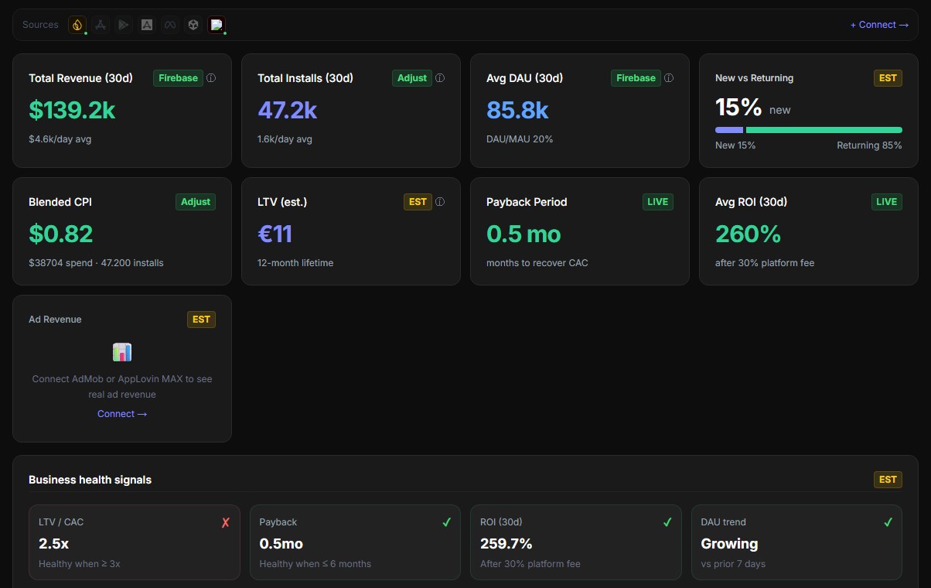Viewport: 931px width, 588px height.
Task: Open the DAU trend Growing signal card
Action: point(796,542)
